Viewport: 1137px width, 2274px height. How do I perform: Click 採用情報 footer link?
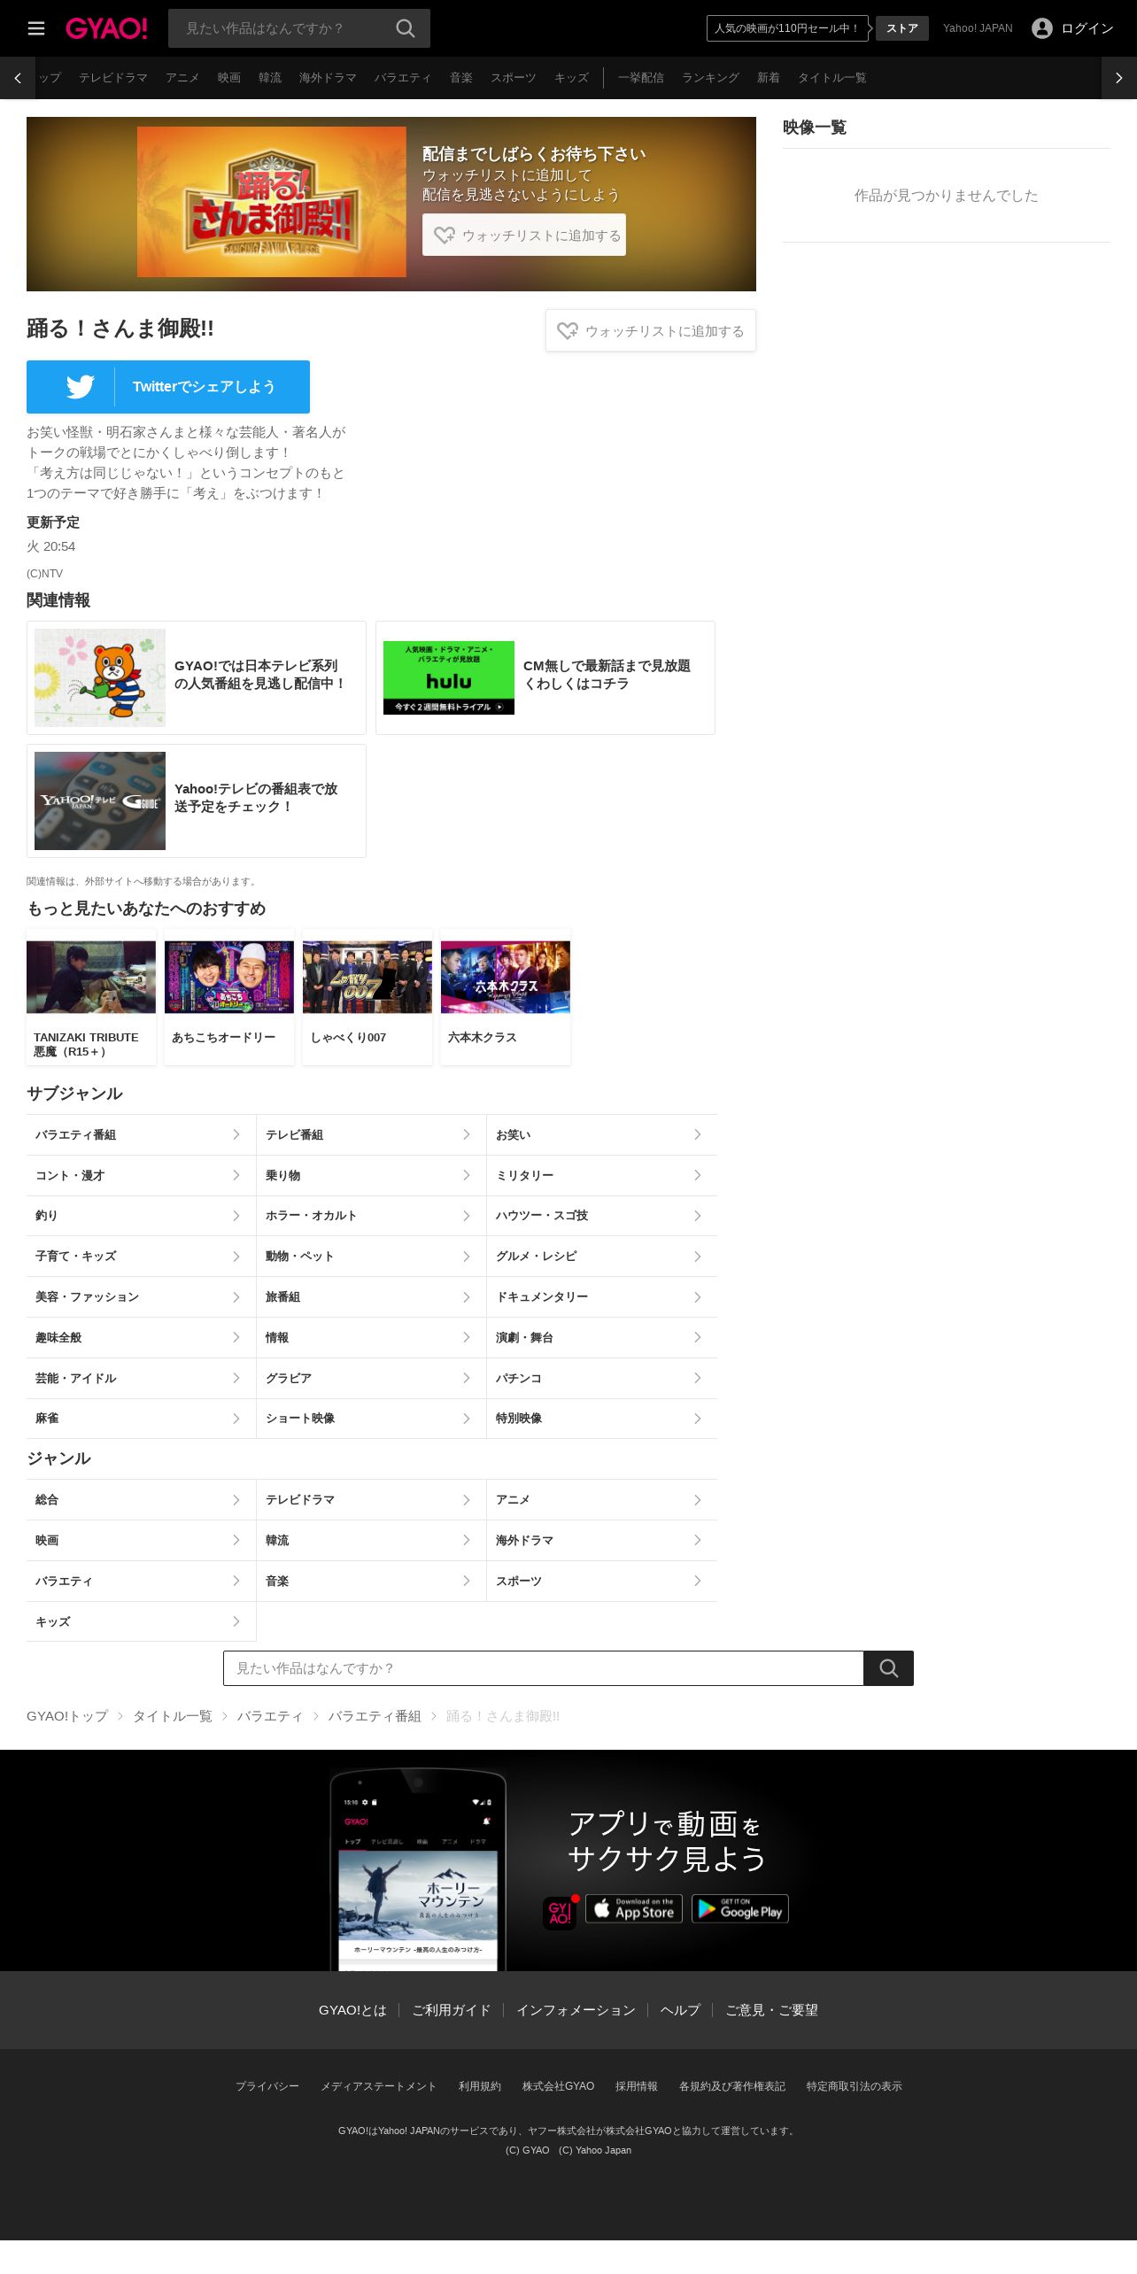point(637,2086)
